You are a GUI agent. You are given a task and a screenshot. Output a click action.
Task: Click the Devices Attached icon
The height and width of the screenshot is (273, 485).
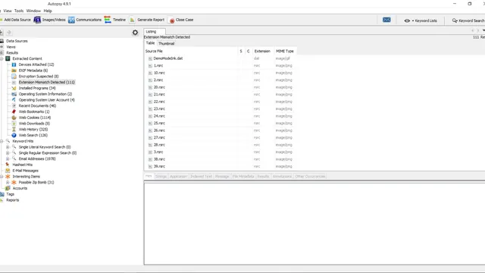[x=14, y=64]
